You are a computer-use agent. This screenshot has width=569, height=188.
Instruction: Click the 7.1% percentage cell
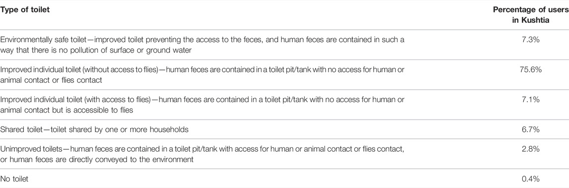pos(531,99)
